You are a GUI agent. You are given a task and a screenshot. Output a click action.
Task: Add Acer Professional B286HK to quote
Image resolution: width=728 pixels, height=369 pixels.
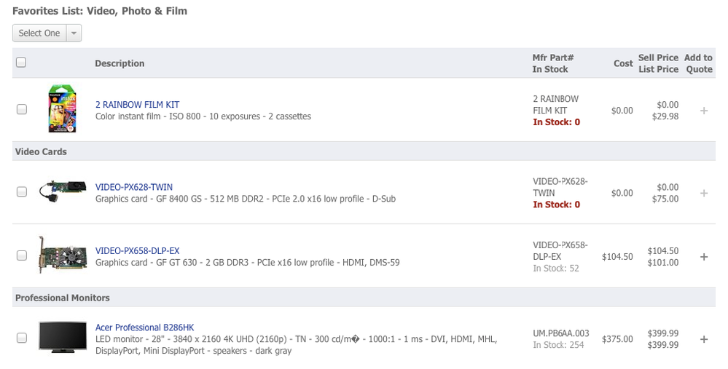tap(703, 339)
